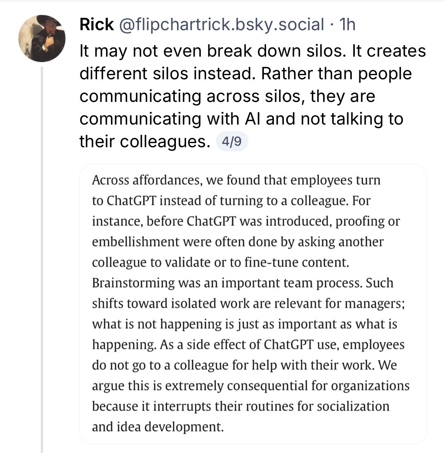Screen dimensions: 445x453
Task: Open the embedded article excerpt image
Action: [253, 304]
